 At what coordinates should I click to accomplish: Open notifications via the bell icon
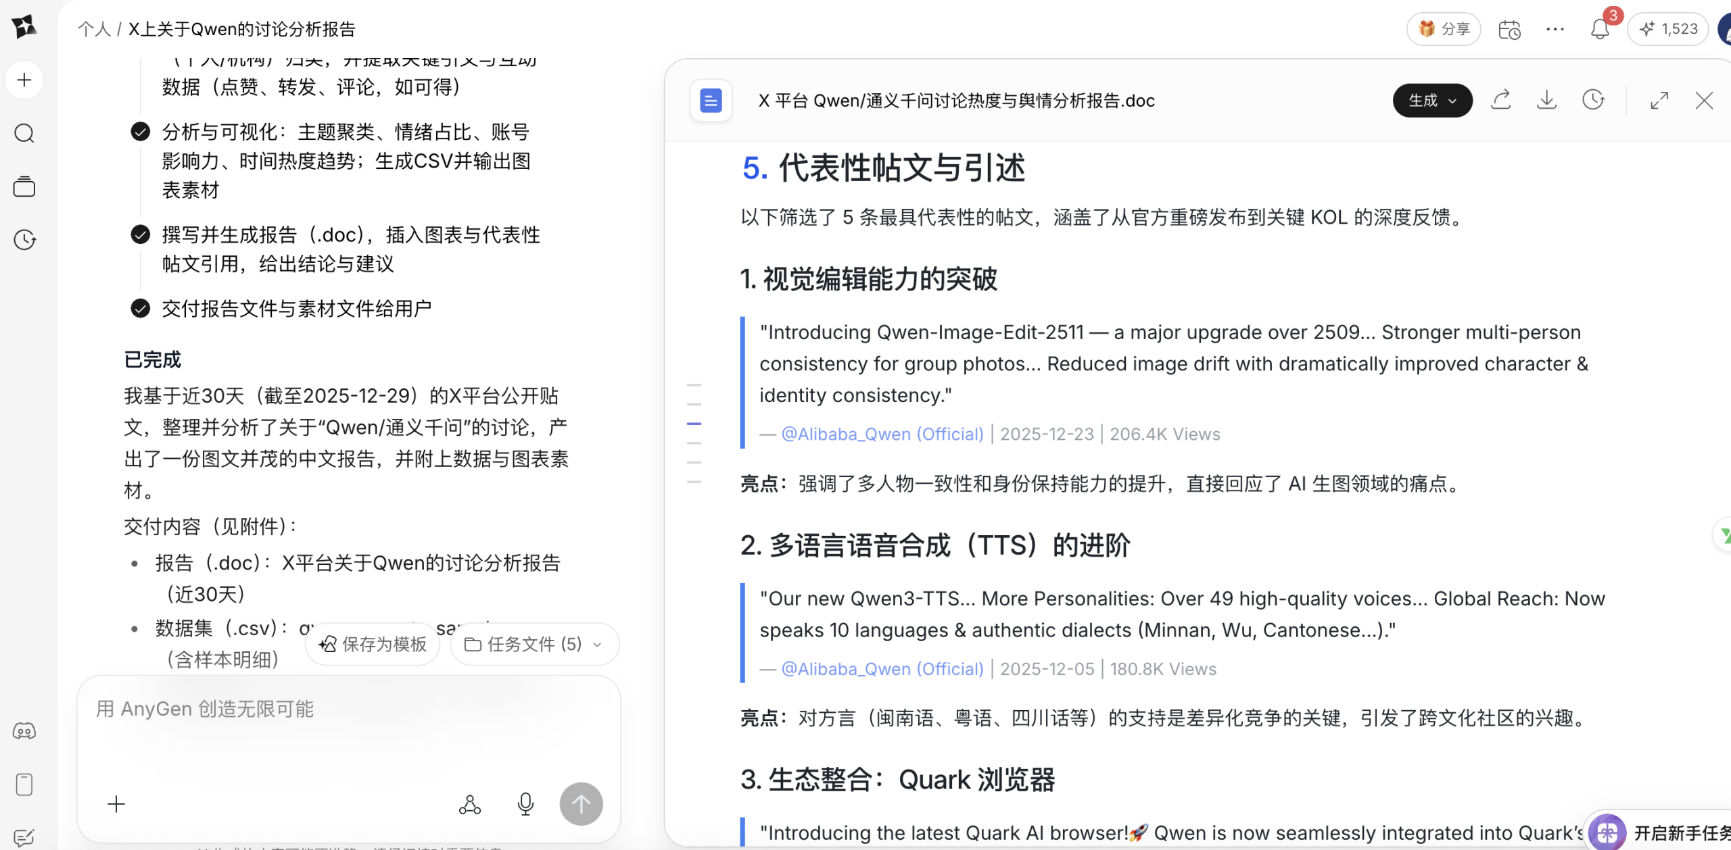tap(1600, 28)
